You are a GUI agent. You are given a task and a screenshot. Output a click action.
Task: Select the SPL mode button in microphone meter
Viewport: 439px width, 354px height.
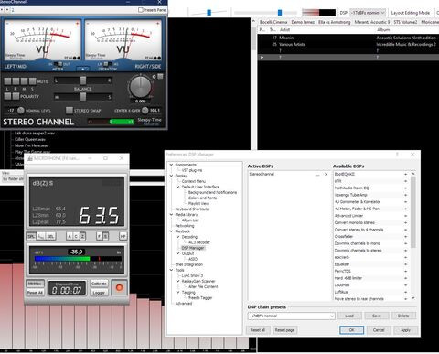click(31, 236)
